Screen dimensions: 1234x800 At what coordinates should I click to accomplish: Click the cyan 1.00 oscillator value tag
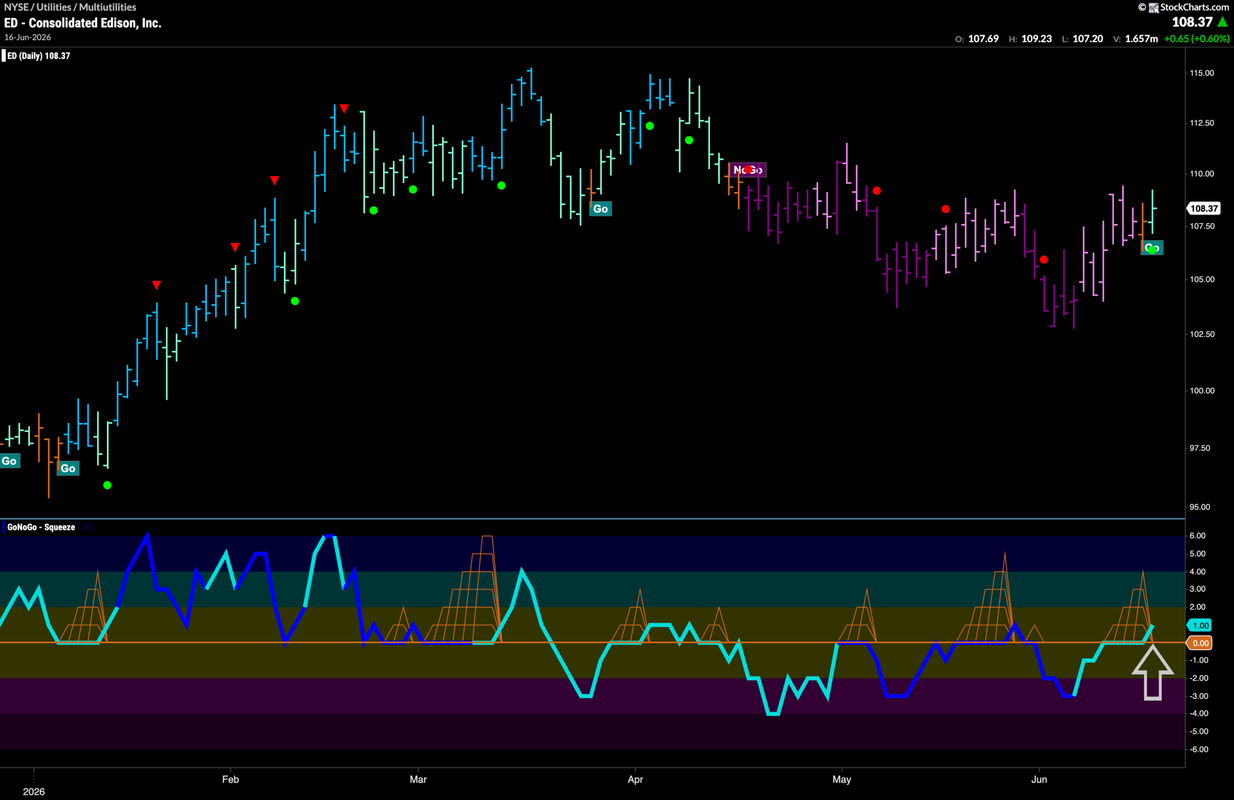point(1200,625)
